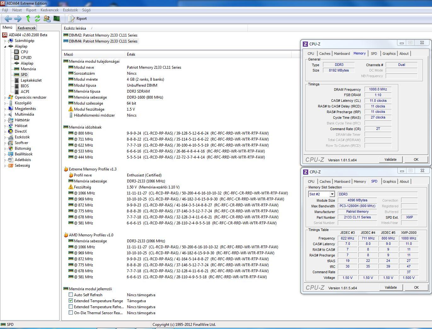432x329 pixels.
Task: Click the green monitor diagnostics toolbar icon
Action: tap(57, 19)
